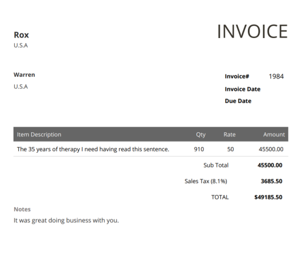The width and height of the screenshot is (293, 254).
Task: Click the Sales Tax (8.1%) label
Action: pos(206,181)
